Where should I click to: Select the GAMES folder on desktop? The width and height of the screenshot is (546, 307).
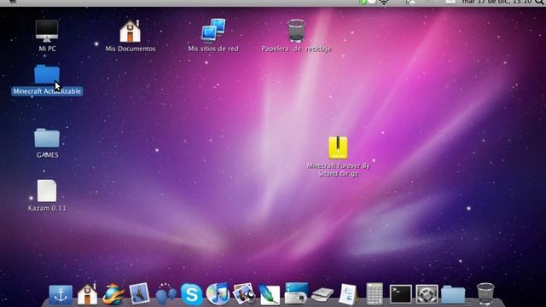(x=47, y=138)
